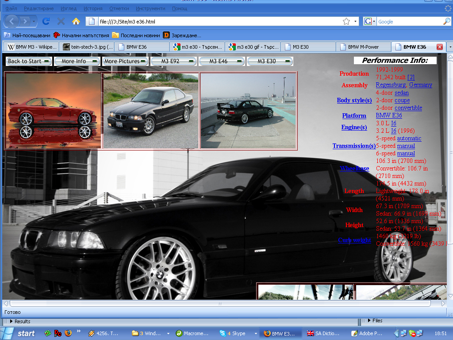The image size is (453, 340).
Task: Open the Помощ menu
Action: pos(180,8)
